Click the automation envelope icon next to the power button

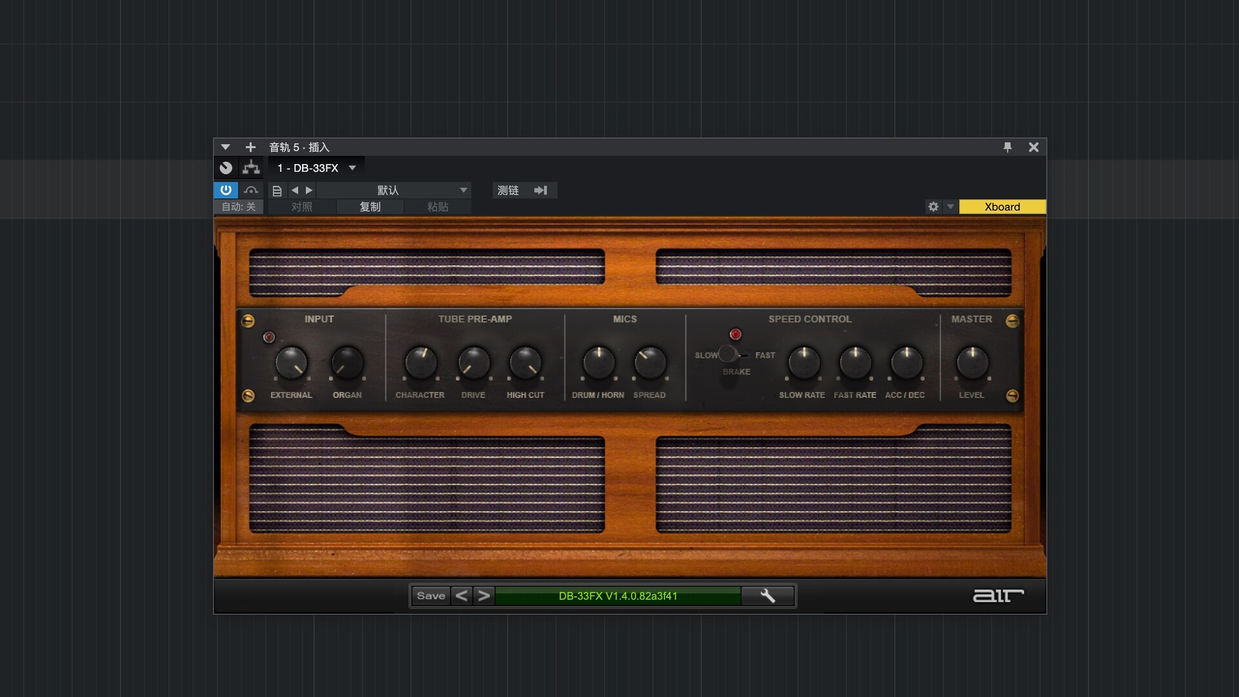tap(251, 190)
